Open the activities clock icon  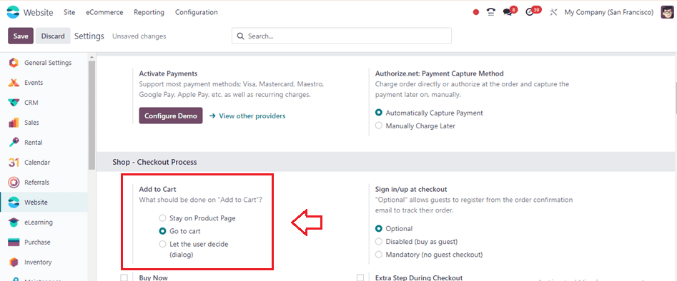click(x=530, y=13)
